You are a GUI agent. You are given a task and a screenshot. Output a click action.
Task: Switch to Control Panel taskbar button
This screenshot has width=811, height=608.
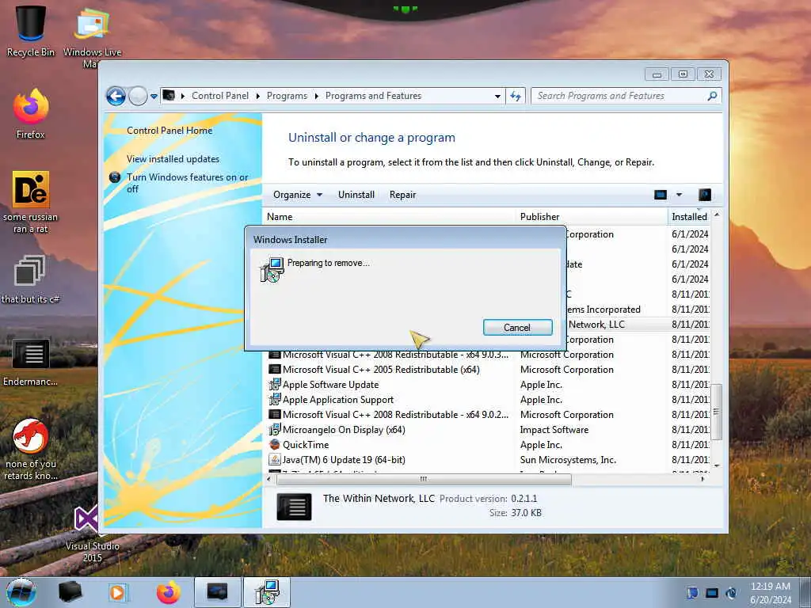click(218, 592)
